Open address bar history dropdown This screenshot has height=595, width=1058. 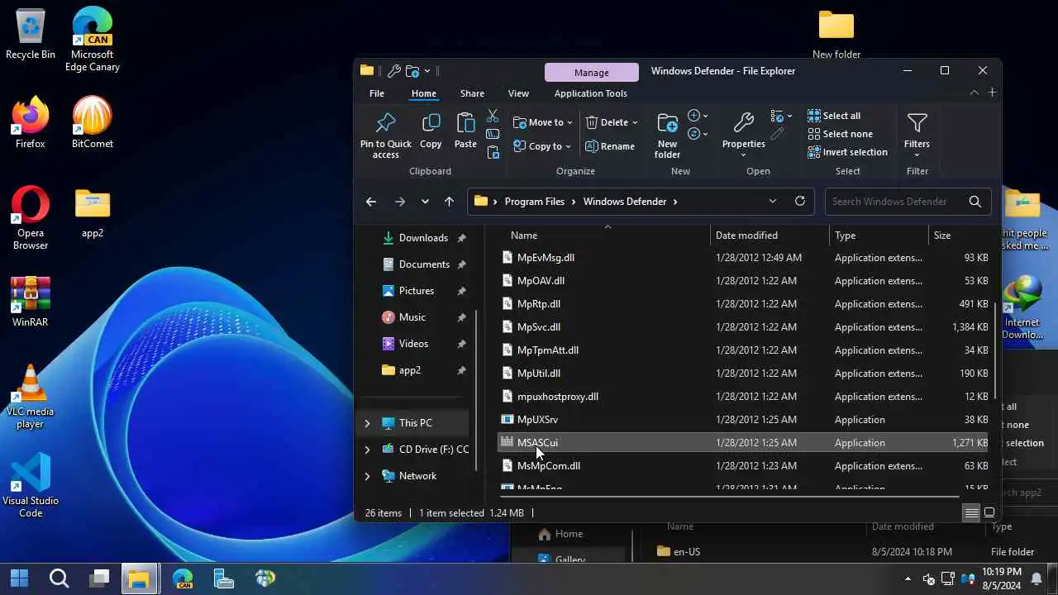pos(773,201)
